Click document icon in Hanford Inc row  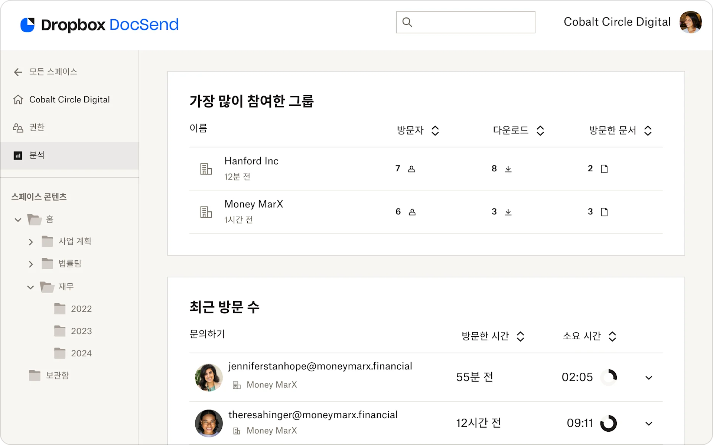pyautogui.click(x=604, y=169)
